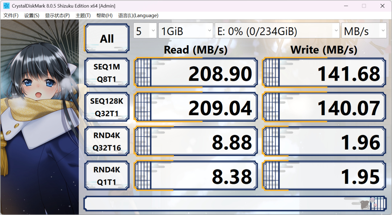Image resolution: width=392 pixels, height=215 pixels.
Task: Open the 语言(L)(Language) menu
Action: pyautogui.click(x=138, y=16)
